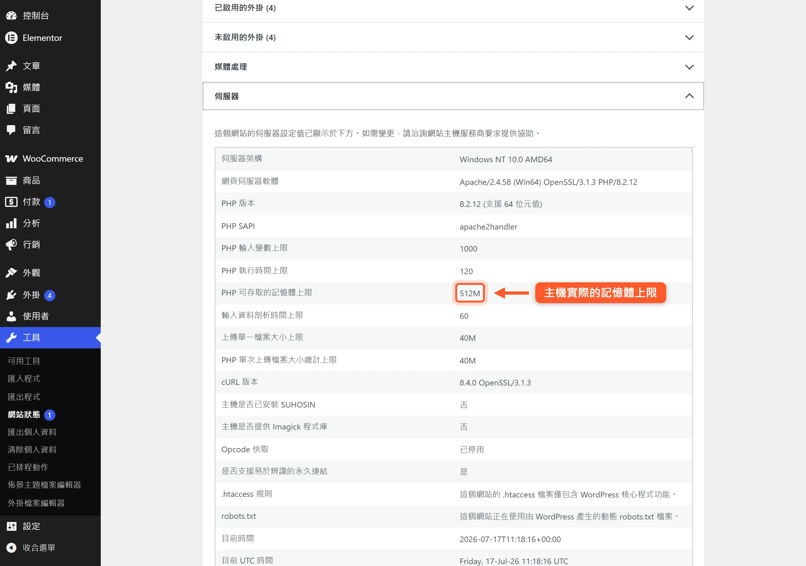Select the 2026-07-17T11:18:16+00:00 timestamp
Image resolution: width=806 pixels, height=566 pixels.
click(510, 539)
